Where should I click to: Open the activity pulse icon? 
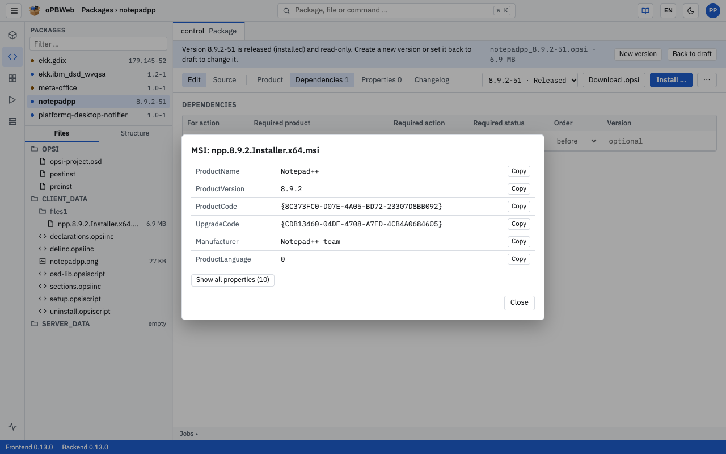pos(12,427)
